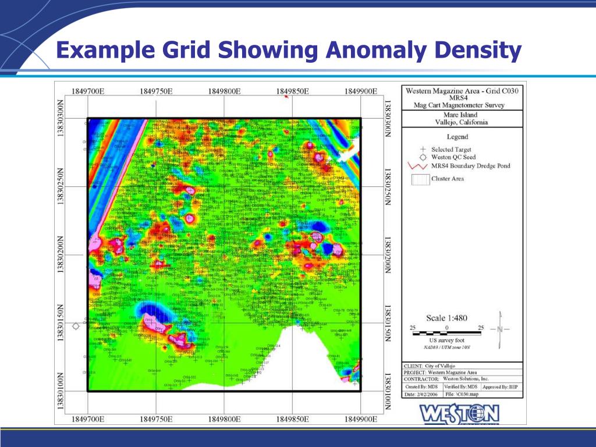Click the '1849800E' label on the top axis

click(224, 91)
